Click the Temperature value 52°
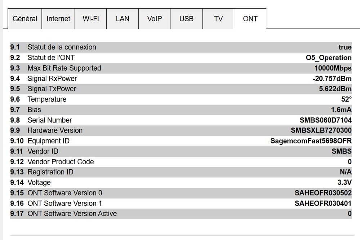The height and width of the screenshot is (240, 360). [346, 99]
